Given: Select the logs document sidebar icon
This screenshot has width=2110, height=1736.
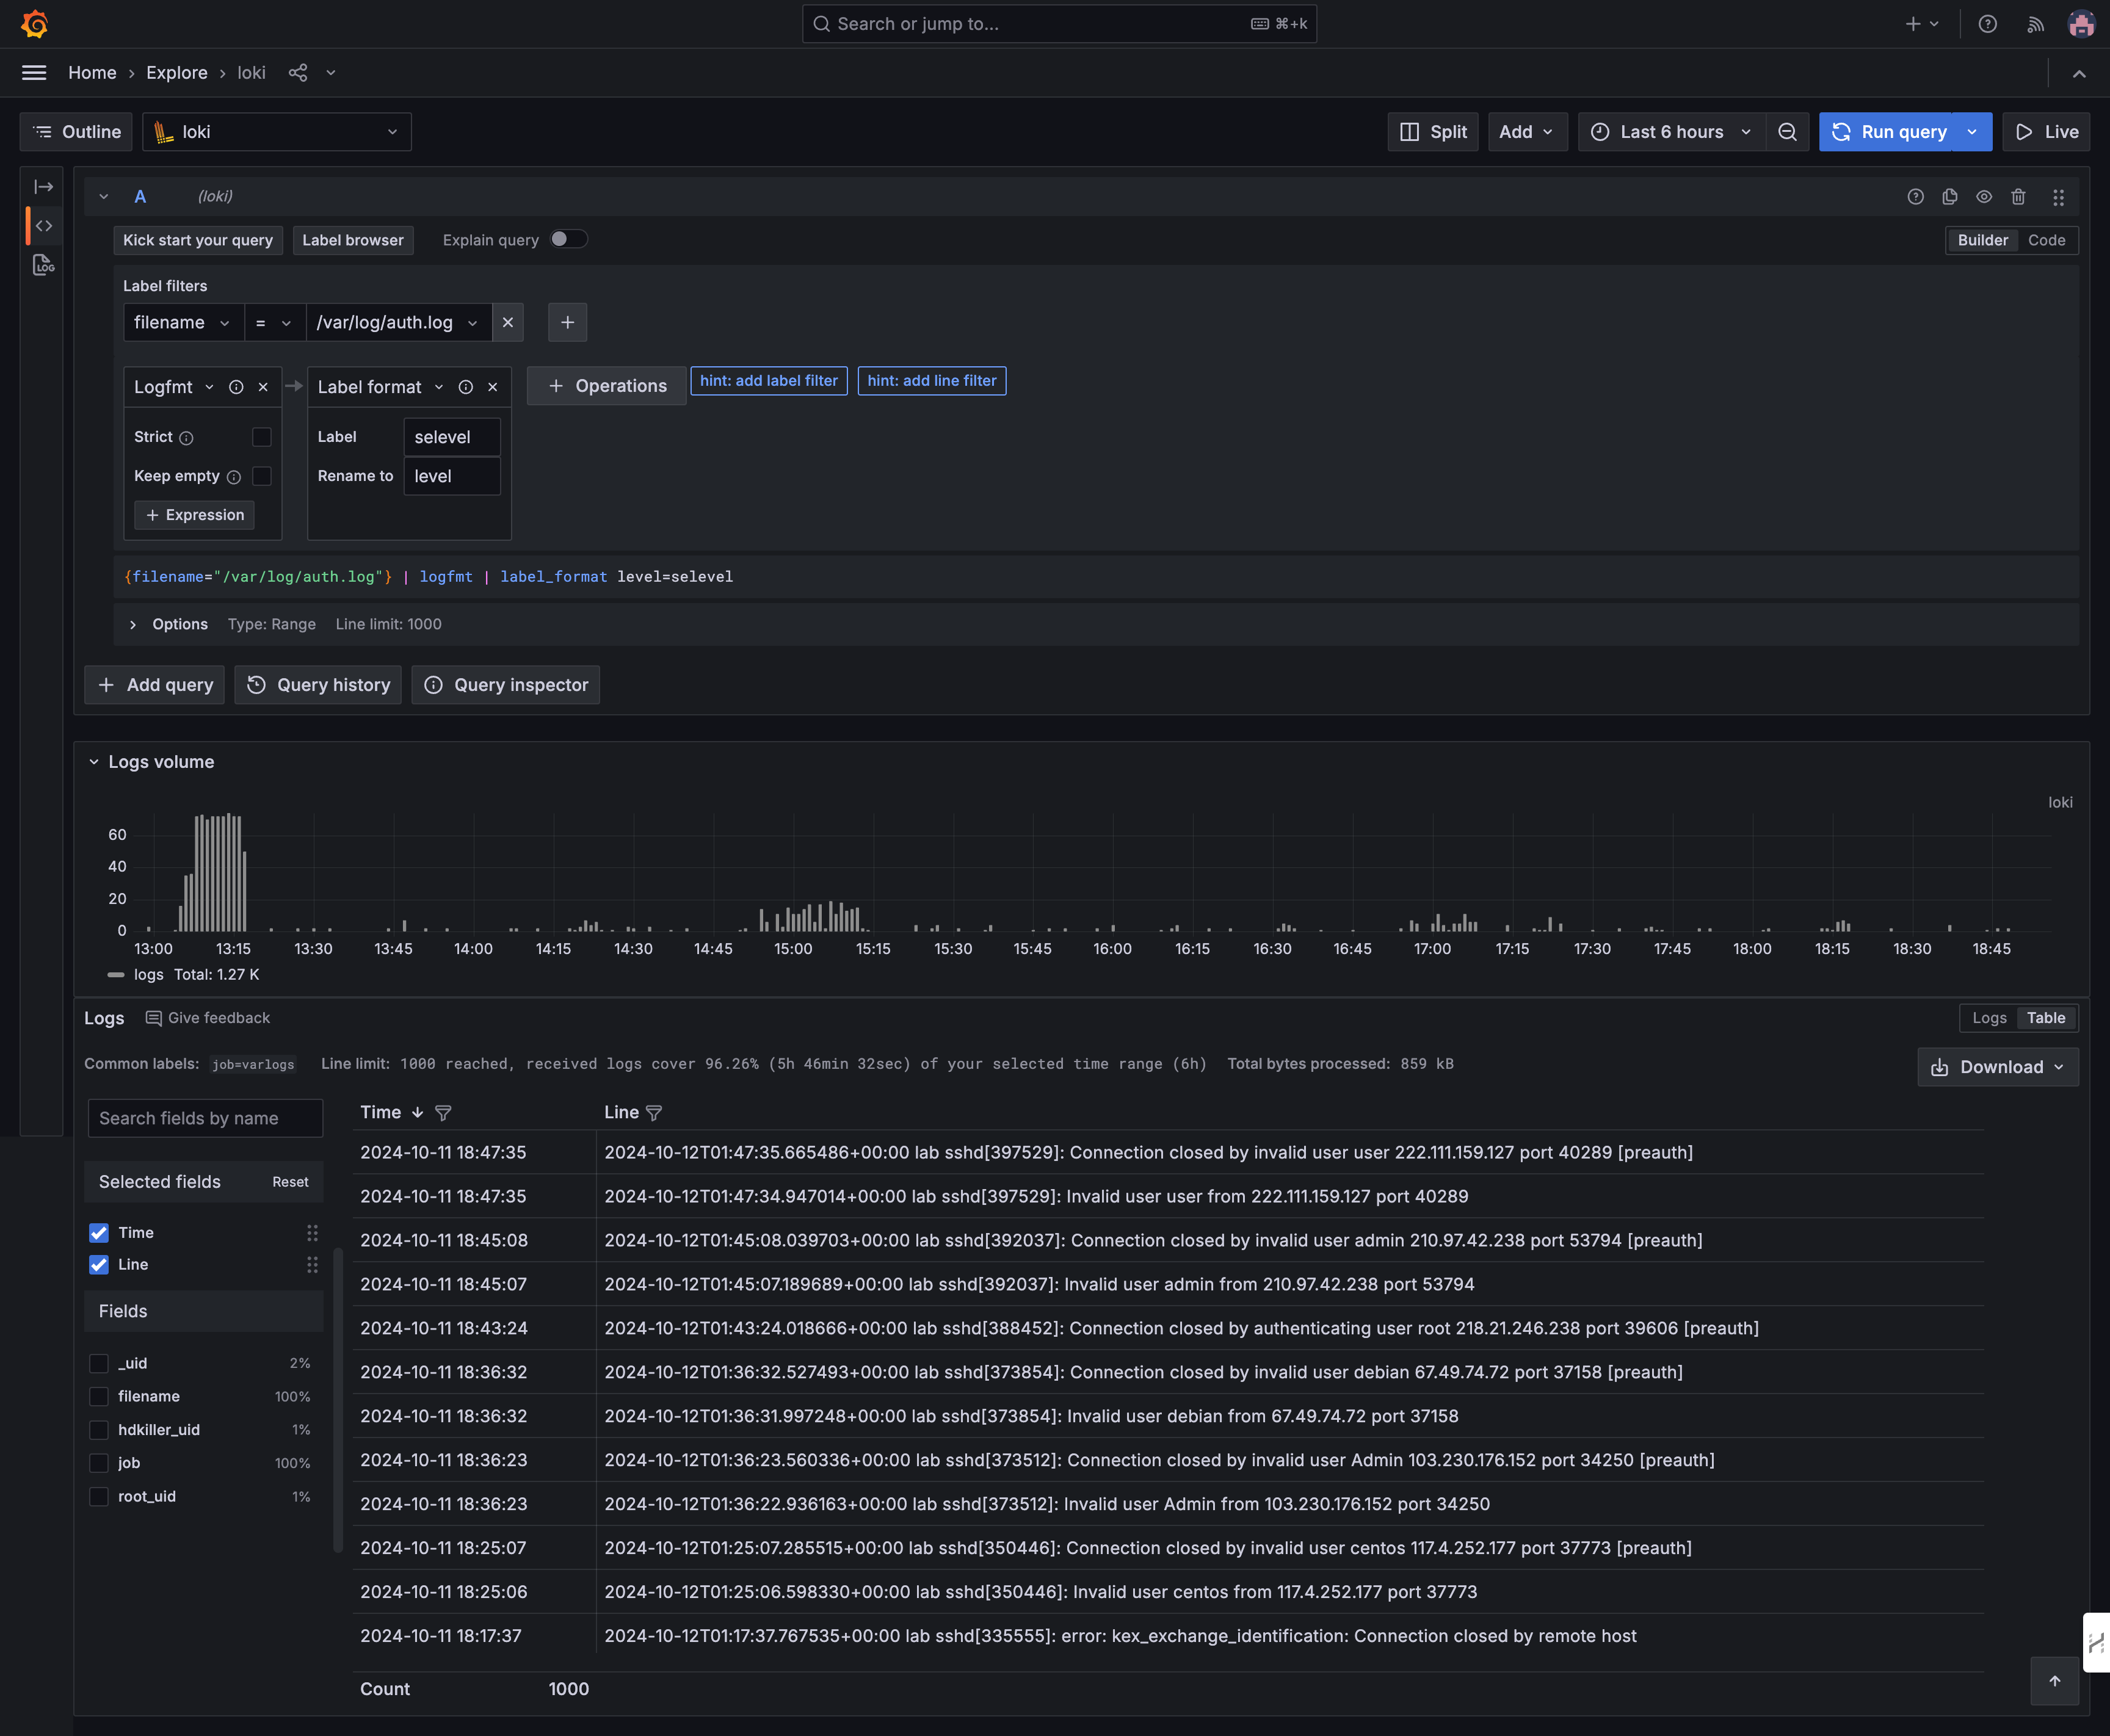Looking at the screenshot, I should (x=43, y=265).
